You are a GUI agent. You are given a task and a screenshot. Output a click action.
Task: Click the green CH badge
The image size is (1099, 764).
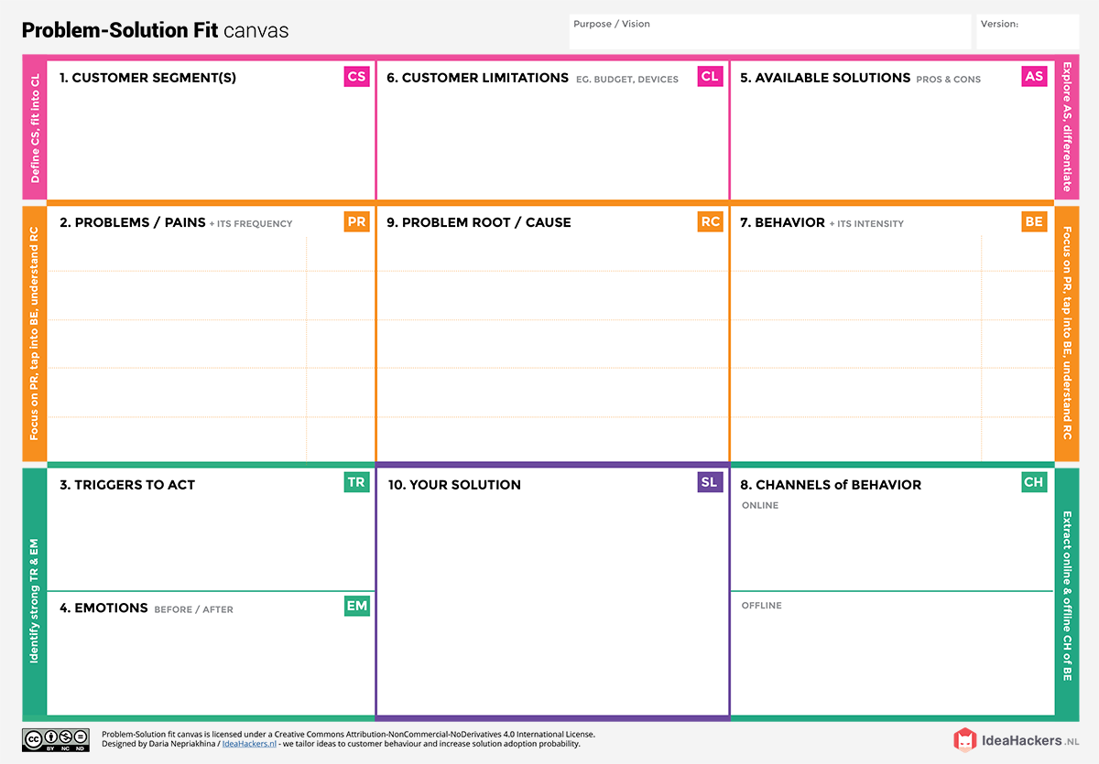point(1034,482)
